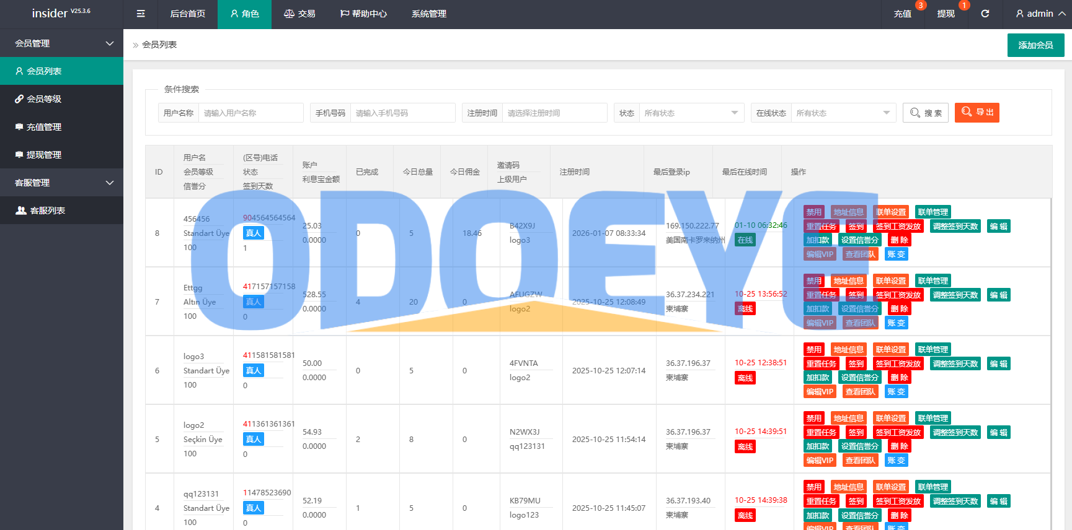
Task: Open 会员等级 in the sidebar
Action: click(x=43, y=99)
